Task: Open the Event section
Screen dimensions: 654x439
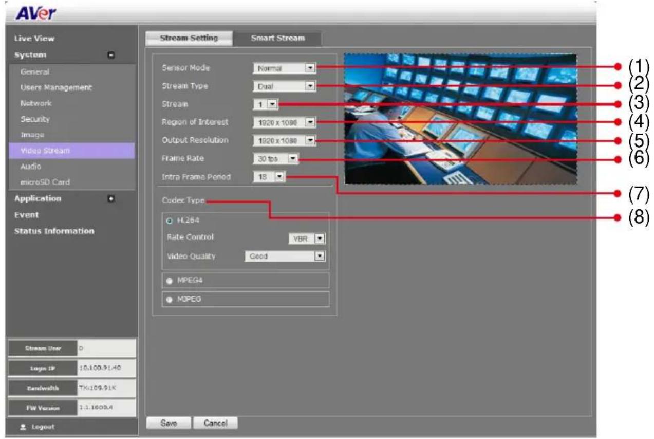Action: [x=26, y=214]
